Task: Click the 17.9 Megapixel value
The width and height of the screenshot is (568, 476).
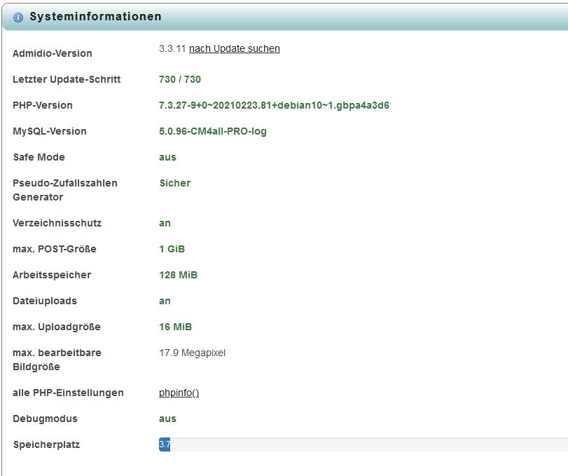Action: [192, 353]
